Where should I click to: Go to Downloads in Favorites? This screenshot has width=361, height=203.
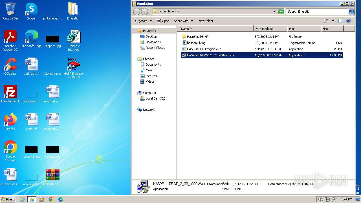pos(153,42)
